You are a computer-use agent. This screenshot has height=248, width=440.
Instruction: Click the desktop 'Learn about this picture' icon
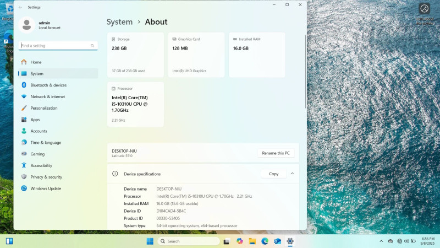[x=424, y=15]
